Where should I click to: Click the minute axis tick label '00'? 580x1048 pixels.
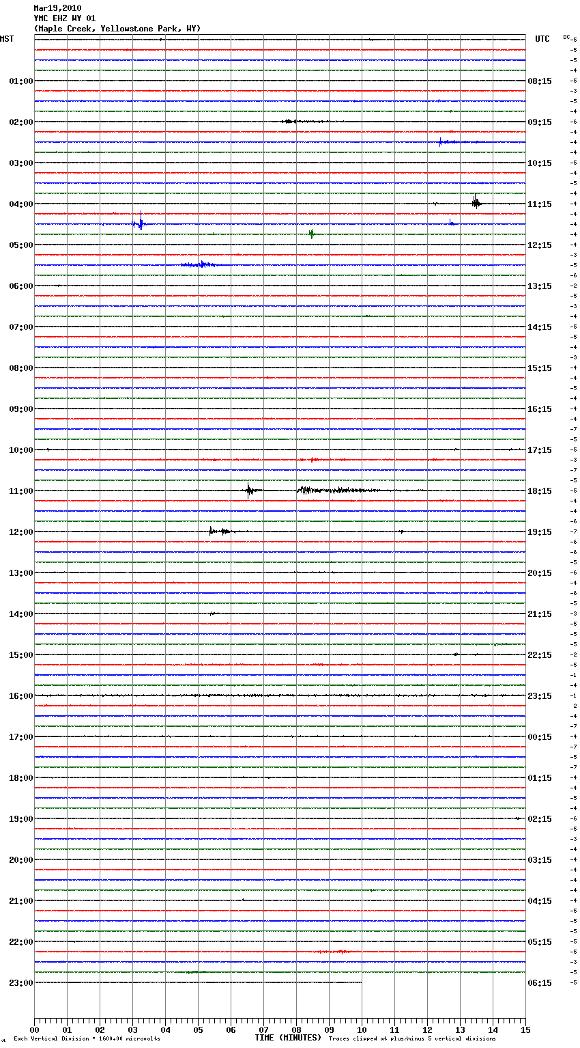click(34, 1030)
